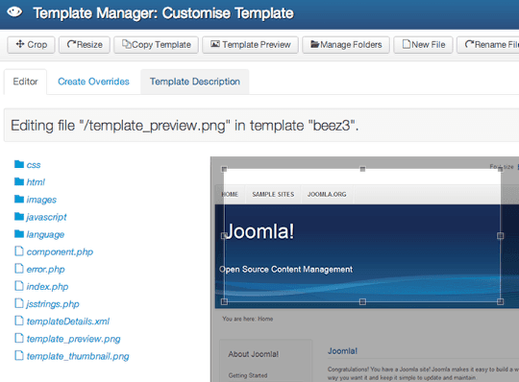This screenshot has height=382, width=519.
Task: Click the top-middle crop selection handle
Action: pyautogui.click(x=362, y=169)
